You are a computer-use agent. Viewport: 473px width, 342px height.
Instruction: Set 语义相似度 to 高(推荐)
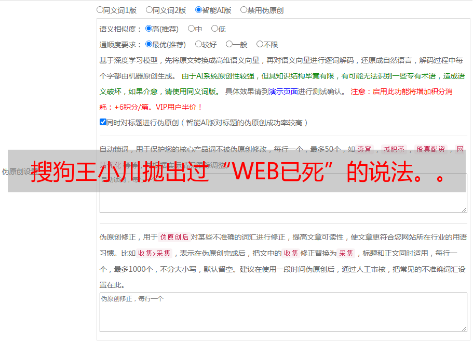point(148,29)
